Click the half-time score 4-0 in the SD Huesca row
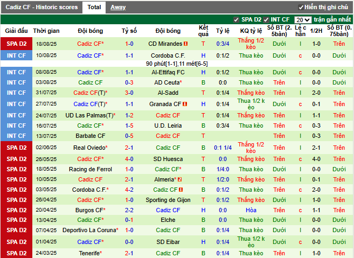The image size is (354, 258). click(x=316, y=159)
